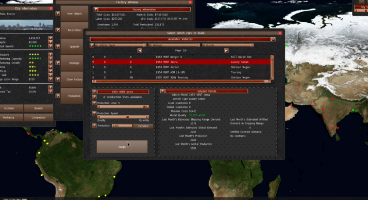Viewport: 368px width, 200px height.
Task: Click help icon for Production Speed
Action: [94, 113]
